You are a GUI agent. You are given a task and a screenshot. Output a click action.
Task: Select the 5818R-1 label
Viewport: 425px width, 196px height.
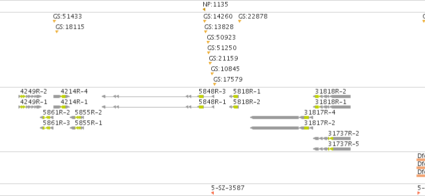247,91
